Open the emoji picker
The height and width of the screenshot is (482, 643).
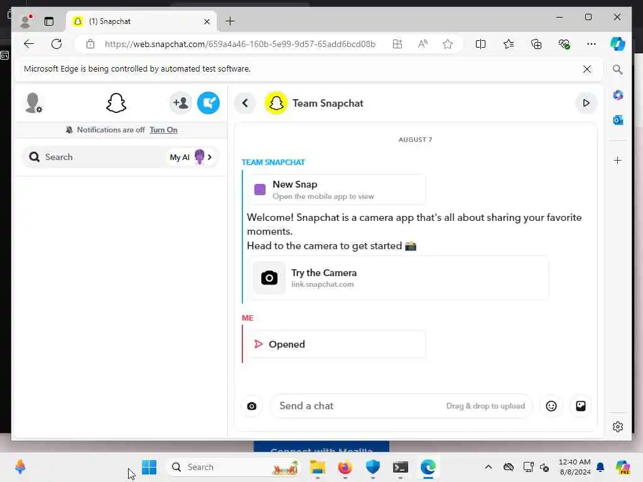(551, 406)
